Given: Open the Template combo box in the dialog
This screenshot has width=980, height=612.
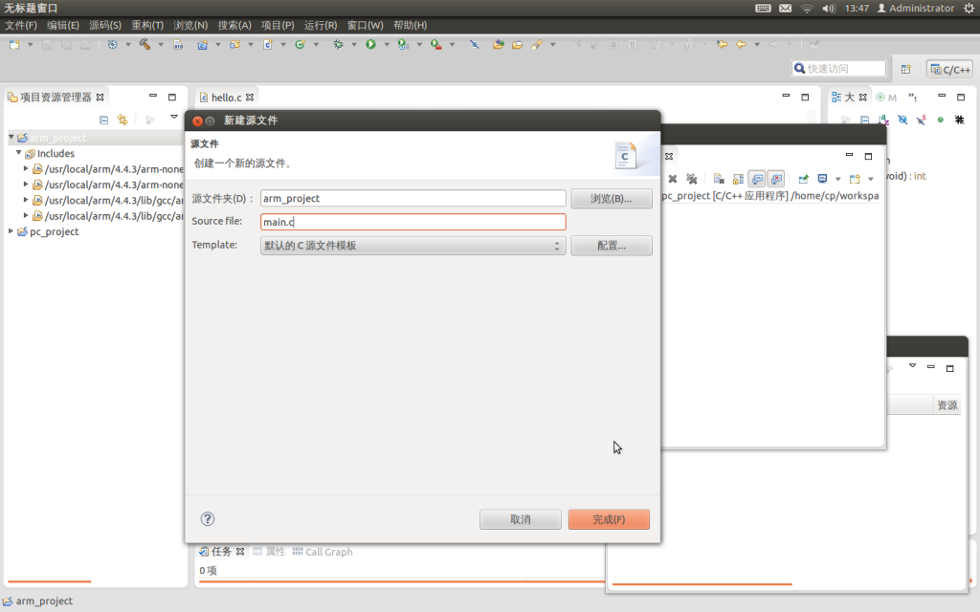Looking at the screenshot, I should tap(412, 246).
